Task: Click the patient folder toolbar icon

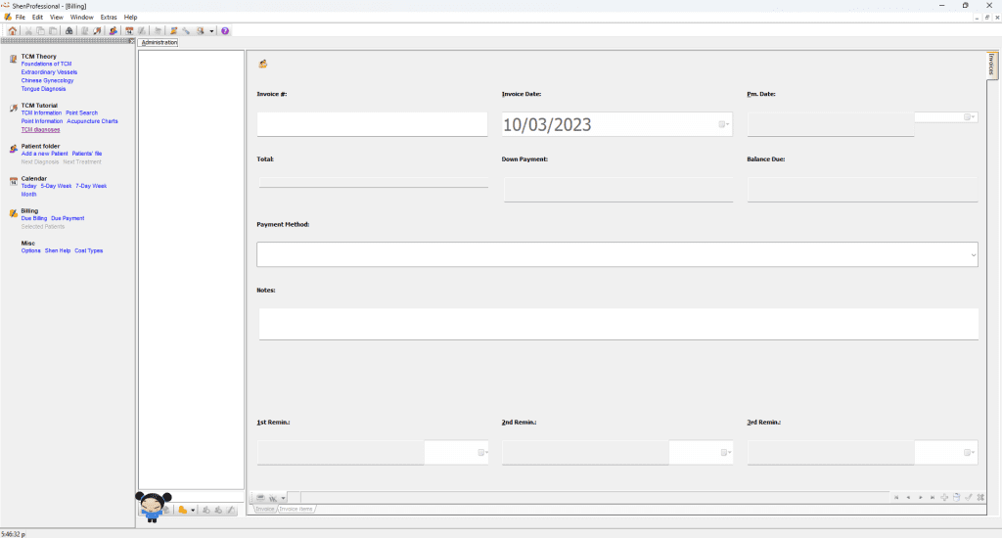Action: tap(114, 30)
